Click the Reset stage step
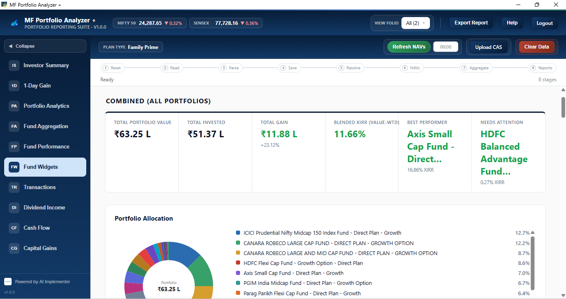This screenshot has width=566, height=299. point(112,68)
